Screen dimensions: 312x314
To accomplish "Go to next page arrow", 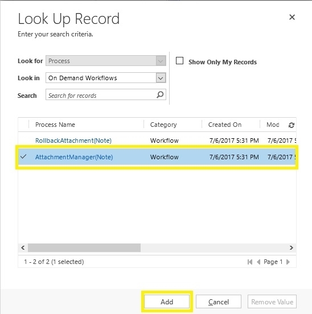I will (x=288, y=262).
